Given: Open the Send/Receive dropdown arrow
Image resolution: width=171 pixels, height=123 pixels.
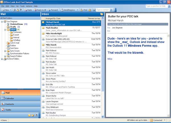Looking at the screenshot, I should [78, 10].
